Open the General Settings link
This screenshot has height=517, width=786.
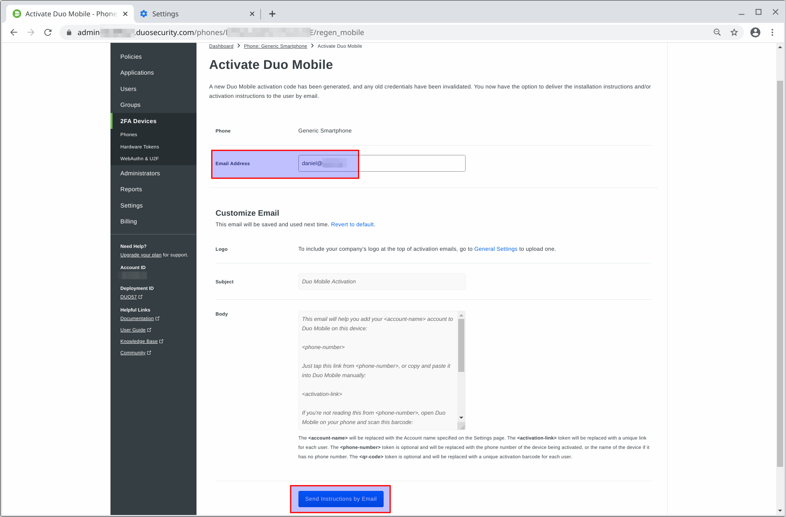pyautogui.click(x=495, y=249)
